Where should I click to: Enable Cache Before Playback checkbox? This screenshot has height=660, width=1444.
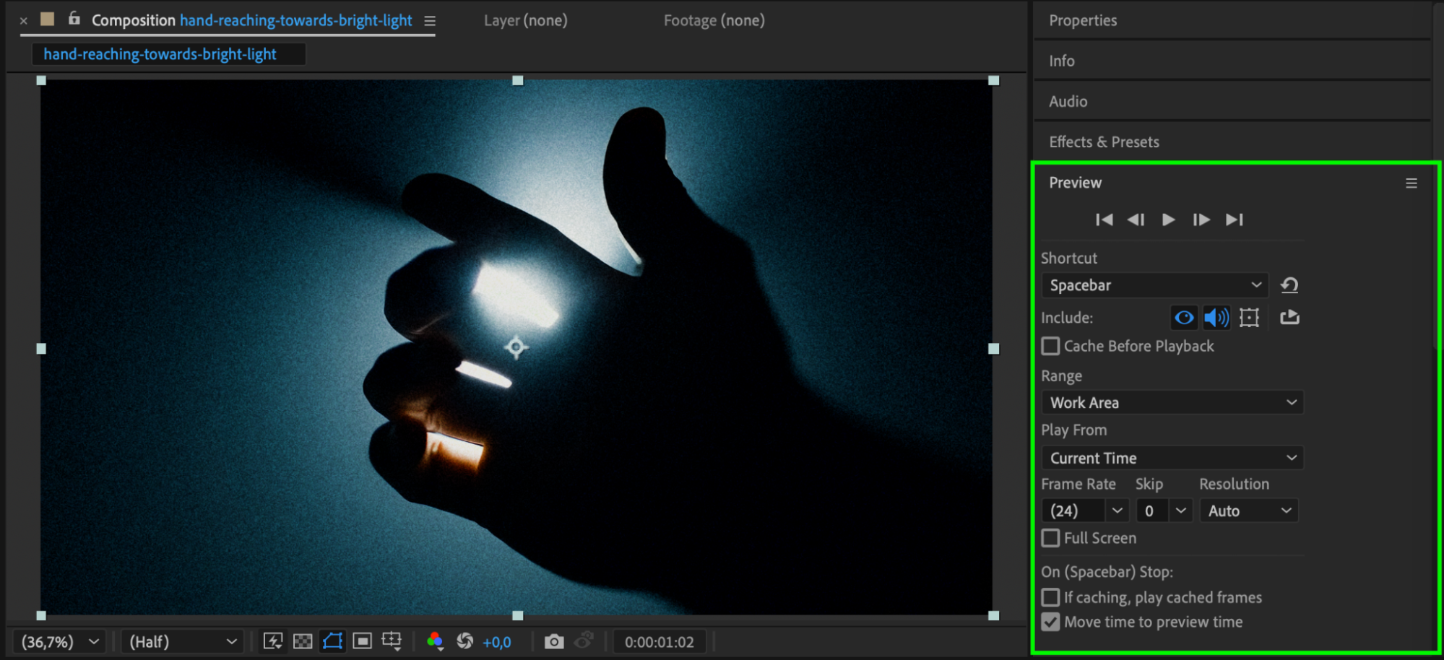[x=1051, y=347]
